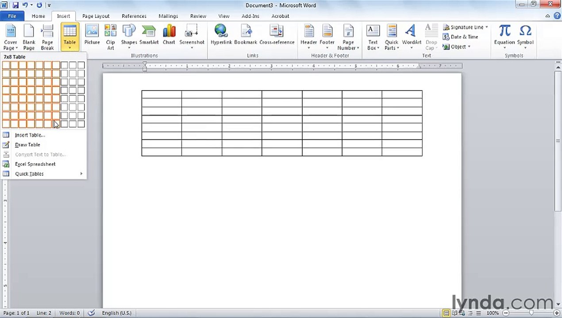Minimize the ribbon with the caret
This screenshot has height=318, width=562.
coord(548,16)
